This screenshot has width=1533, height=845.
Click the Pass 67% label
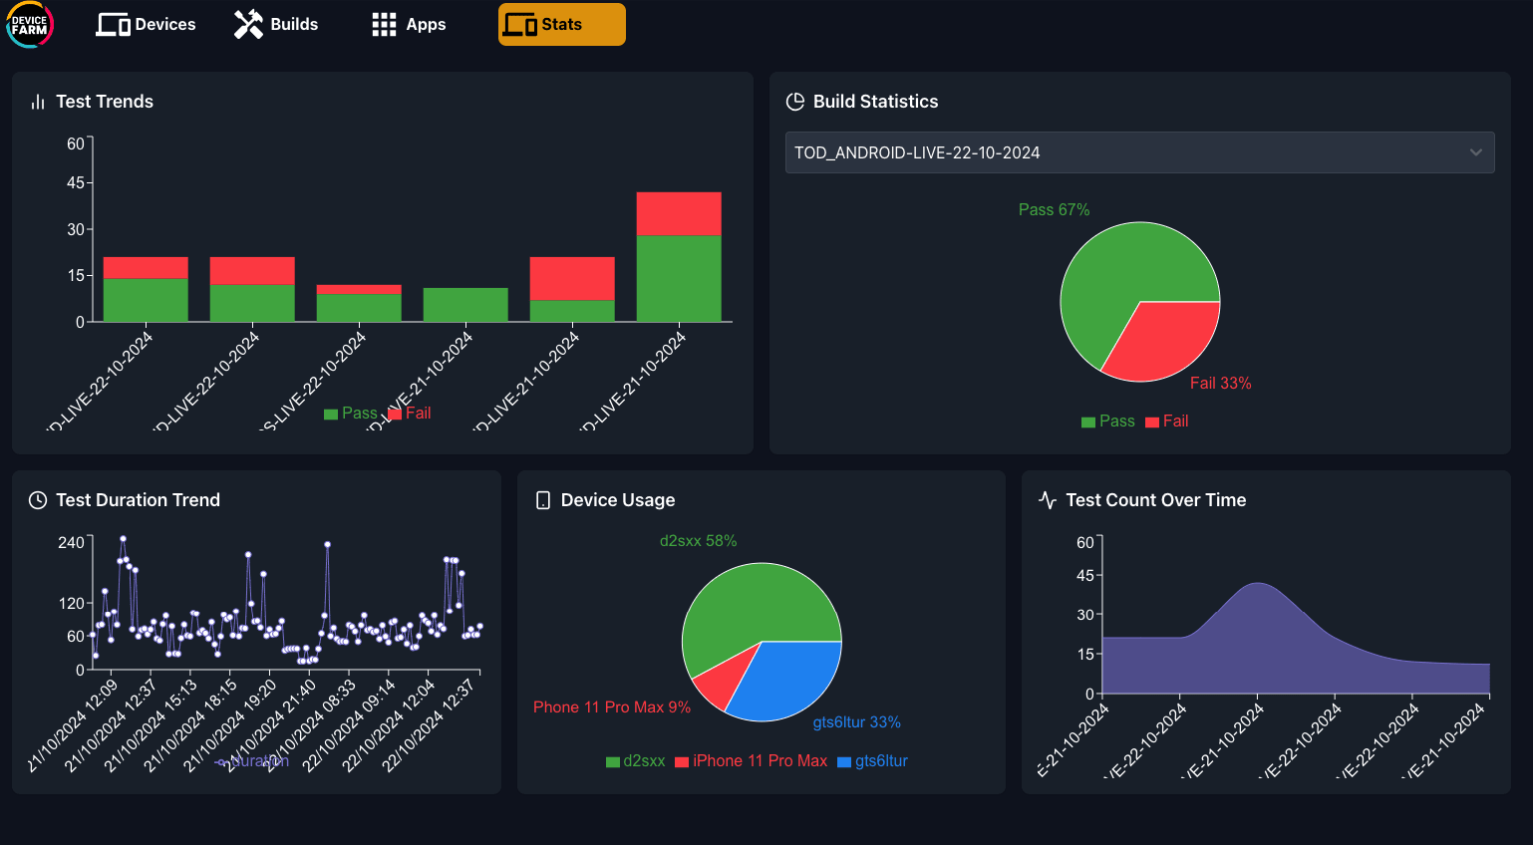(1054, 210)
